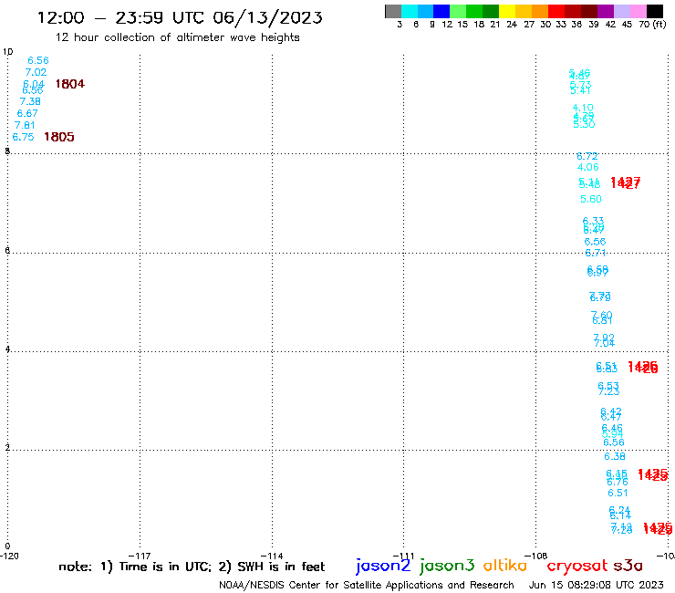Click the -117 longitude axis label
This screenshot has width=675, height=593.
[x=140, y=556]
